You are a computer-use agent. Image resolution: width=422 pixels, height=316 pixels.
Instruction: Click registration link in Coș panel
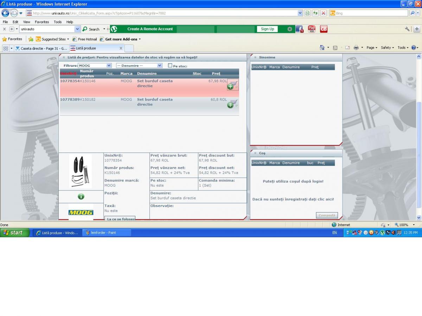293,199
